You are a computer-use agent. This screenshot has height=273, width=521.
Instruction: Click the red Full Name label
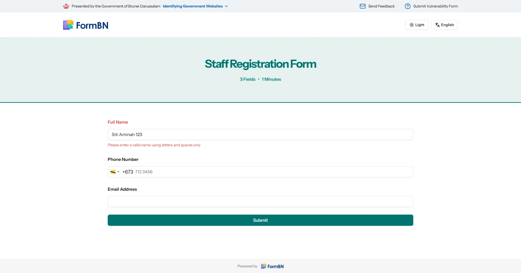118,122
